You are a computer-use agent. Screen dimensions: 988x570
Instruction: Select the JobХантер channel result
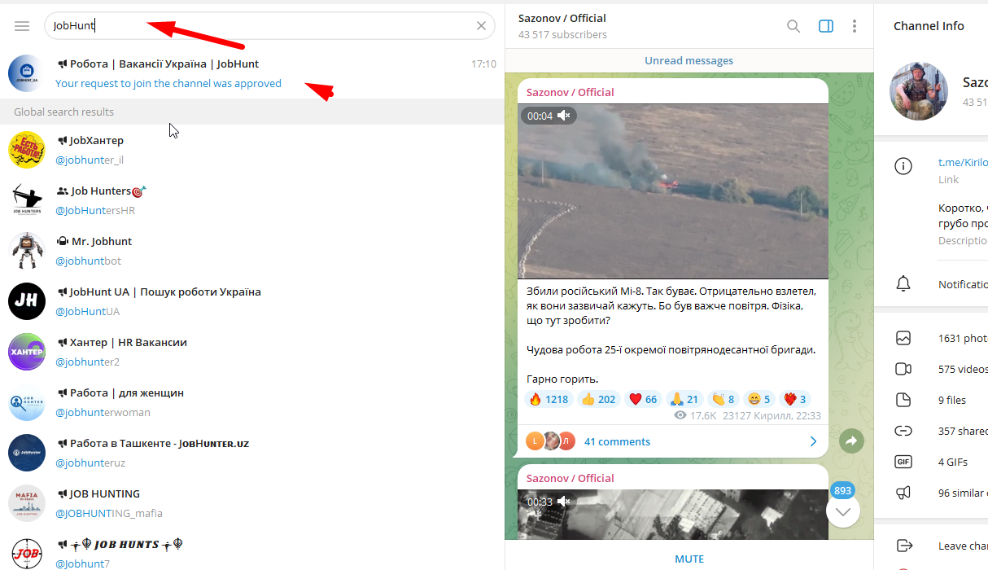click(252, 150)
